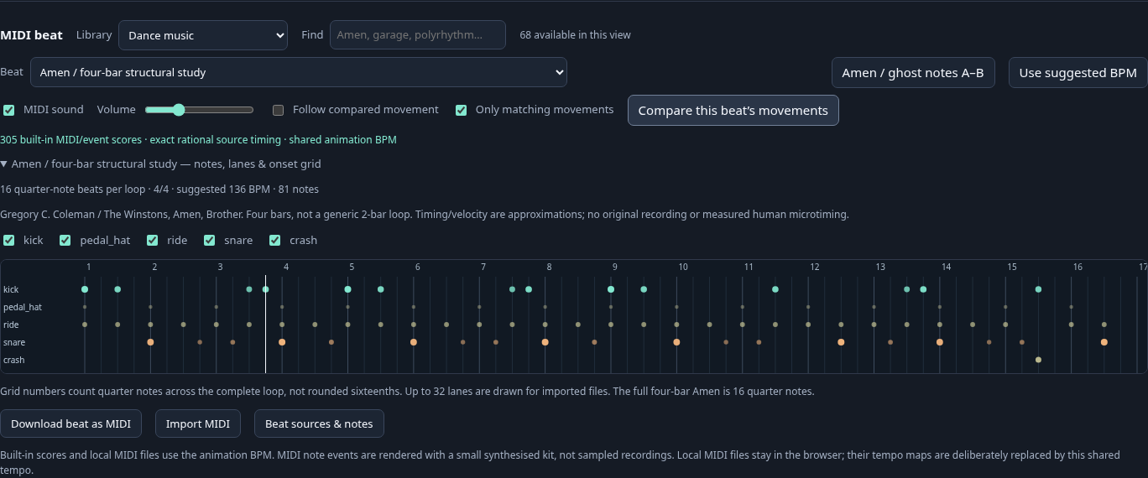Click the '68 available in this view' text

click(575, 35)
